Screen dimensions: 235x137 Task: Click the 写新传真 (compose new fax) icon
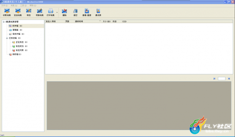coord(40,11)
